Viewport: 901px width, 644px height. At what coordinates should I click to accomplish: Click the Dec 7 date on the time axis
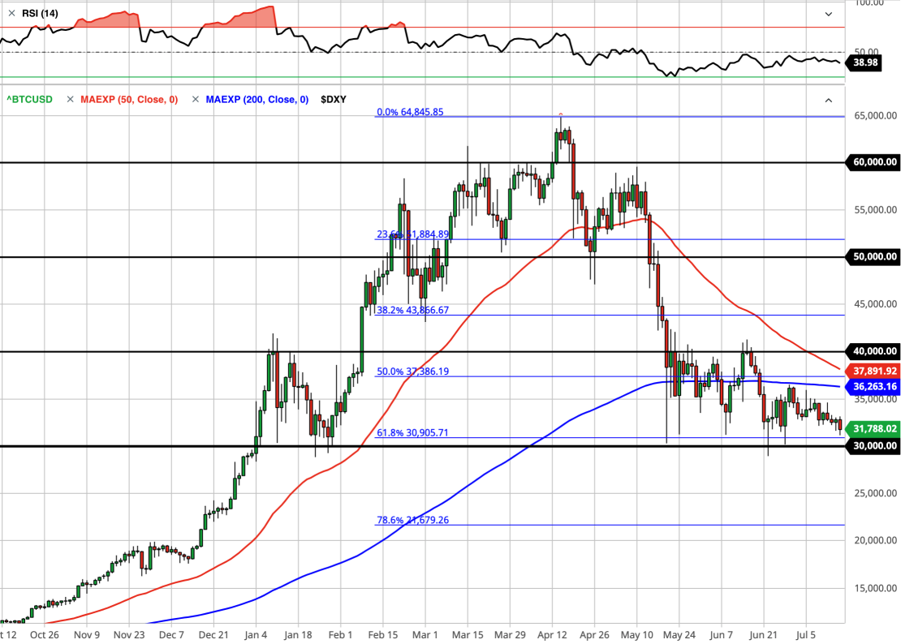coord(171,635)
